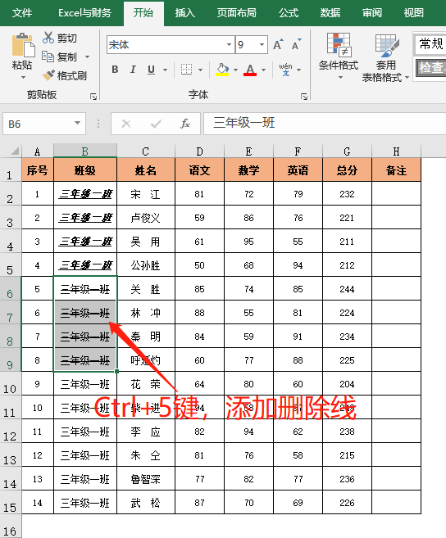Confirm formula entry with checkmark icon
Image resolution: width=446 pixels, height=538 pixels.
tap(156, 124)
